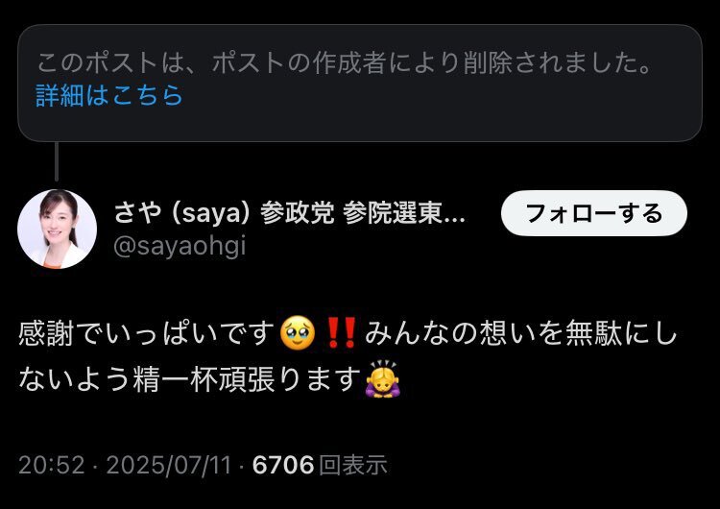The image size is (720, 509).
Task: Click the text 感謝でいっぱいです
Action: coord(147,333)
